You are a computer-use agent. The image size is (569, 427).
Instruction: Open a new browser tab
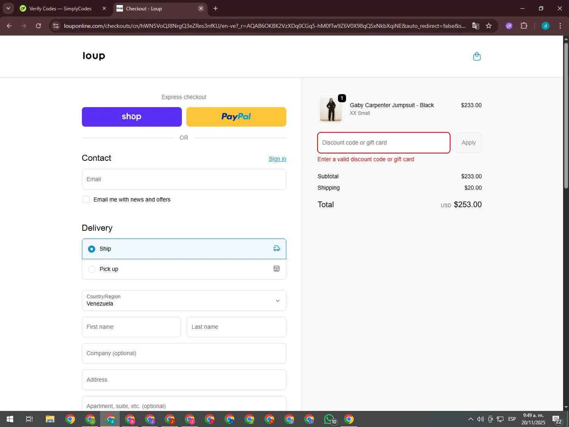tap(215, 8)
